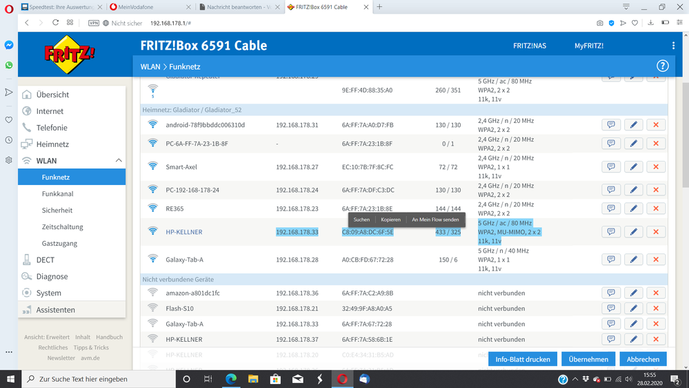Screen dimensions: 689x388
Task: Delete the RE365 device entry
Action: pyautogui.click(x=656, y=208)
